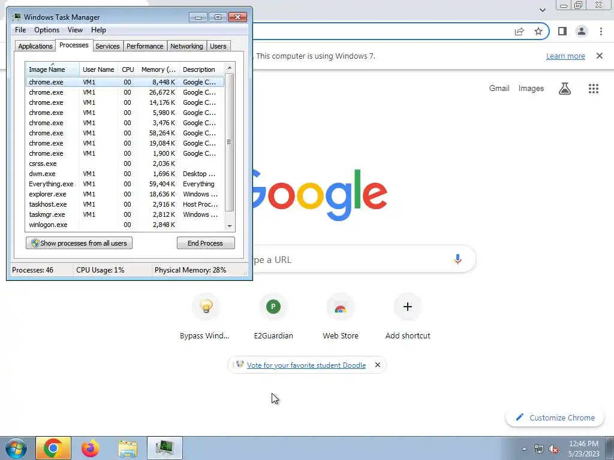The width and height of the screenshot is (614, 460).
Task: Dismiss the student Doodle promo
Action: [378, 365]
